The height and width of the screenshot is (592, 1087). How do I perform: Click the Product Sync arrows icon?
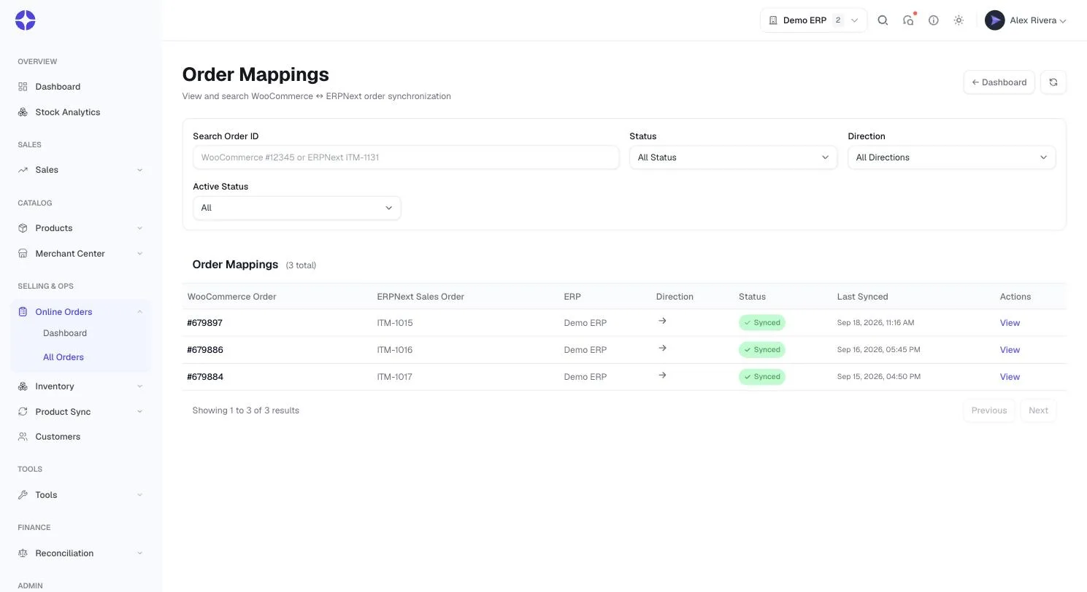pos(23,412)
